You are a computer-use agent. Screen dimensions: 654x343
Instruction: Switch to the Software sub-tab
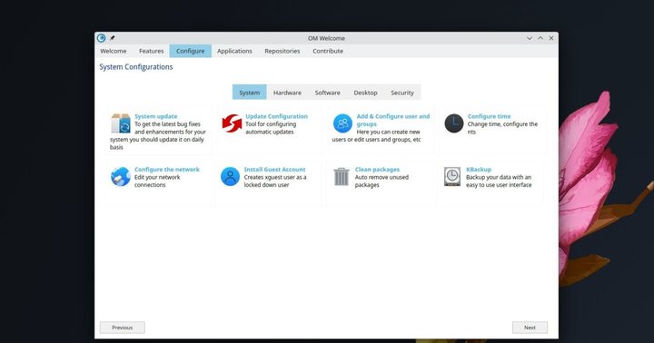327,93
